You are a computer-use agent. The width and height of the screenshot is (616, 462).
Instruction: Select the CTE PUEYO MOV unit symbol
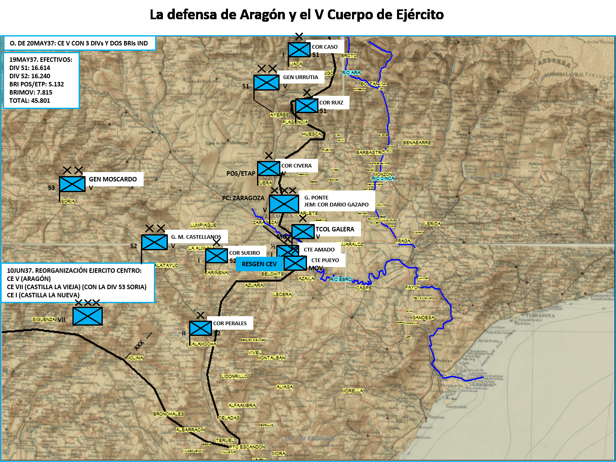click(295, 263)
